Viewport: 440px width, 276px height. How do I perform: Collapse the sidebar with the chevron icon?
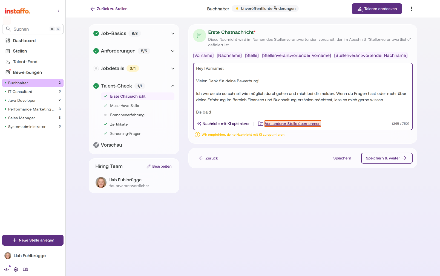58,11
